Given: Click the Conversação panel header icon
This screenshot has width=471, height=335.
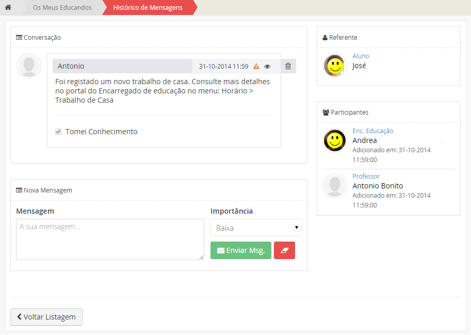Looking at the screenshot, I should point(19,38).
